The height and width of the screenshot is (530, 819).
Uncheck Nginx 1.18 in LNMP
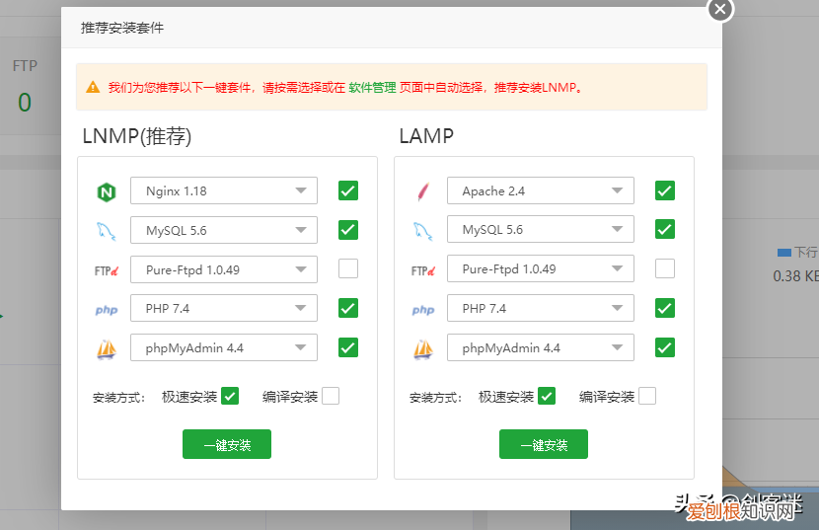click(x=348, y=190)
